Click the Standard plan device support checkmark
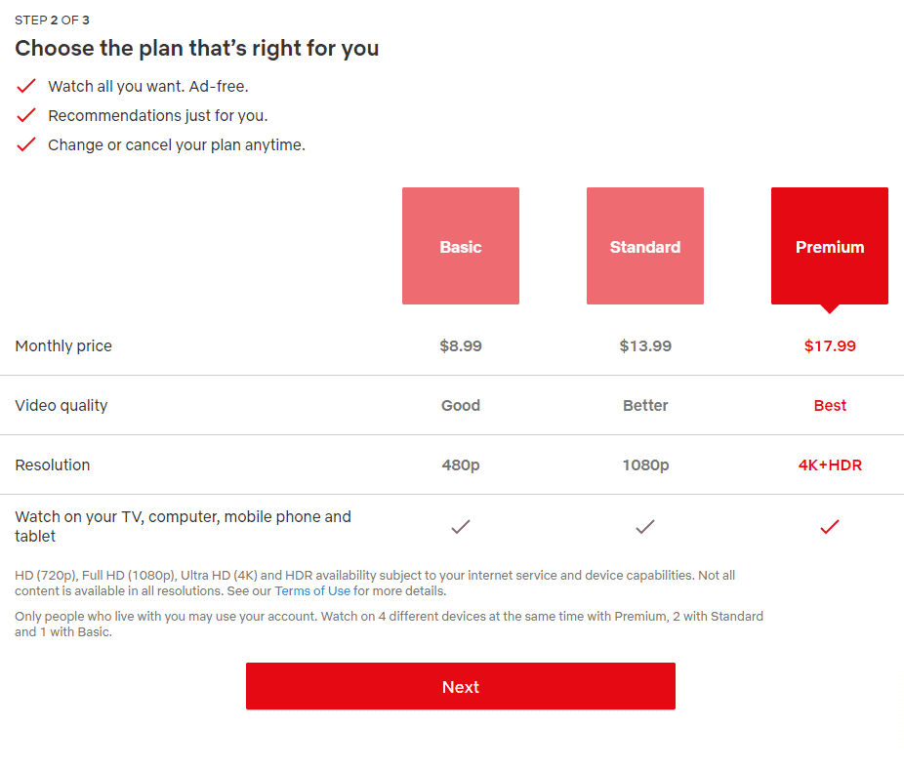904x768 pixels. point(645,527)
